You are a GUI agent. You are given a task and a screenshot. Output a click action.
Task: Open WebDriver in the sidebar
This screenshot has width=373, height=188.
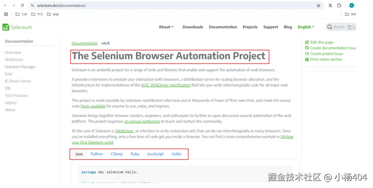click(x=14, y=60)
